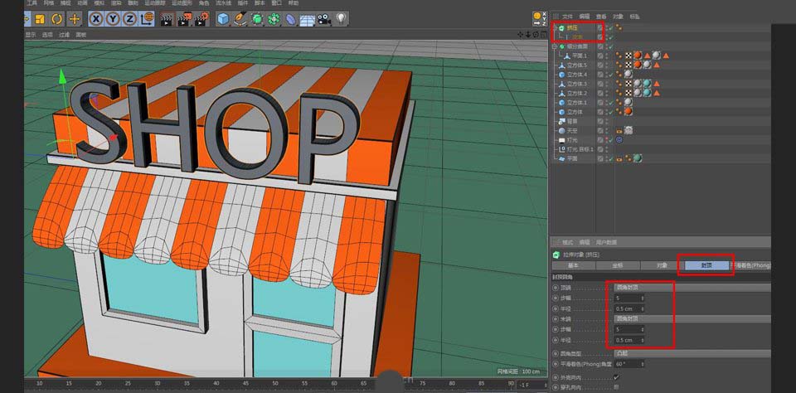Toggle the 外壳向内 checkbox
Screen dimensions: 796x393
[615, 377]
